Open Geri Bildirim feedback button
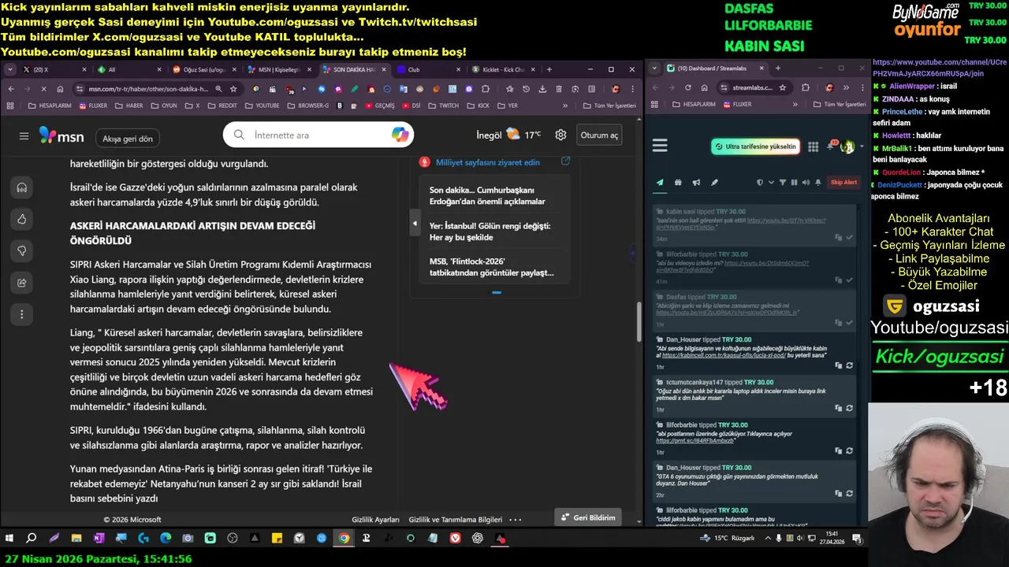 [587, 517]
